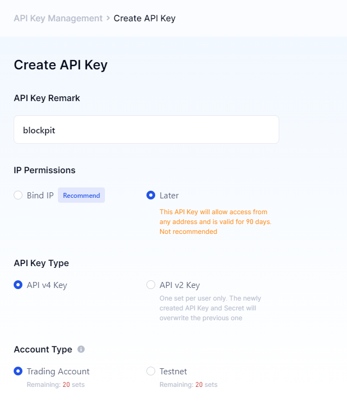Screen dimensions: 347x406
Task: Select the Trading Account radio option
Action: (x=19, y=371)
